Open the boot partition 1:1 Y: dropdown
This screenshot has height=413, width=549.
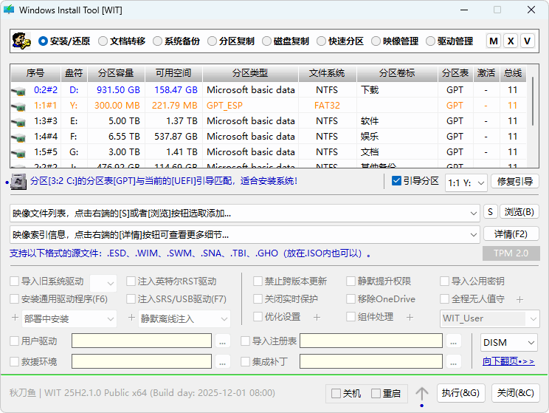tap(466, 183)
